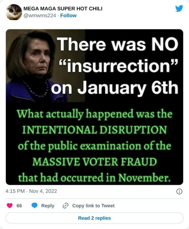
Task: Open the Twitter info circle icon
Action: (x=179, y=191)
